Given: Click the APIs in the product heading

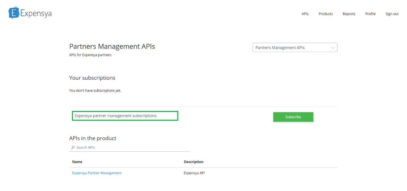Looking at the screenshot, I should click(x=93, y=138).
